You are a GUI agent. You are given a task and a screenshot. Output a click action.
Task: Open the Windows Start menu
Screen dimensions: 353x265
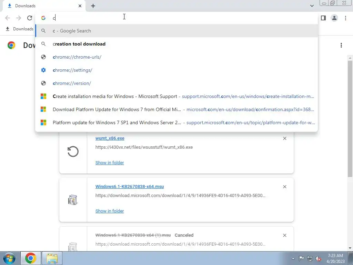click(9, 258)
